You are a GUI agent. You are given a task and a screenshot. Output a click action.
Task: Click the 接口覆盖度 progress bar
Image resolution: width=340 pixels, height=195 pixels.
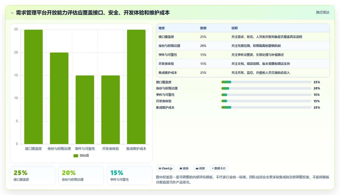[x=266, y=82]
